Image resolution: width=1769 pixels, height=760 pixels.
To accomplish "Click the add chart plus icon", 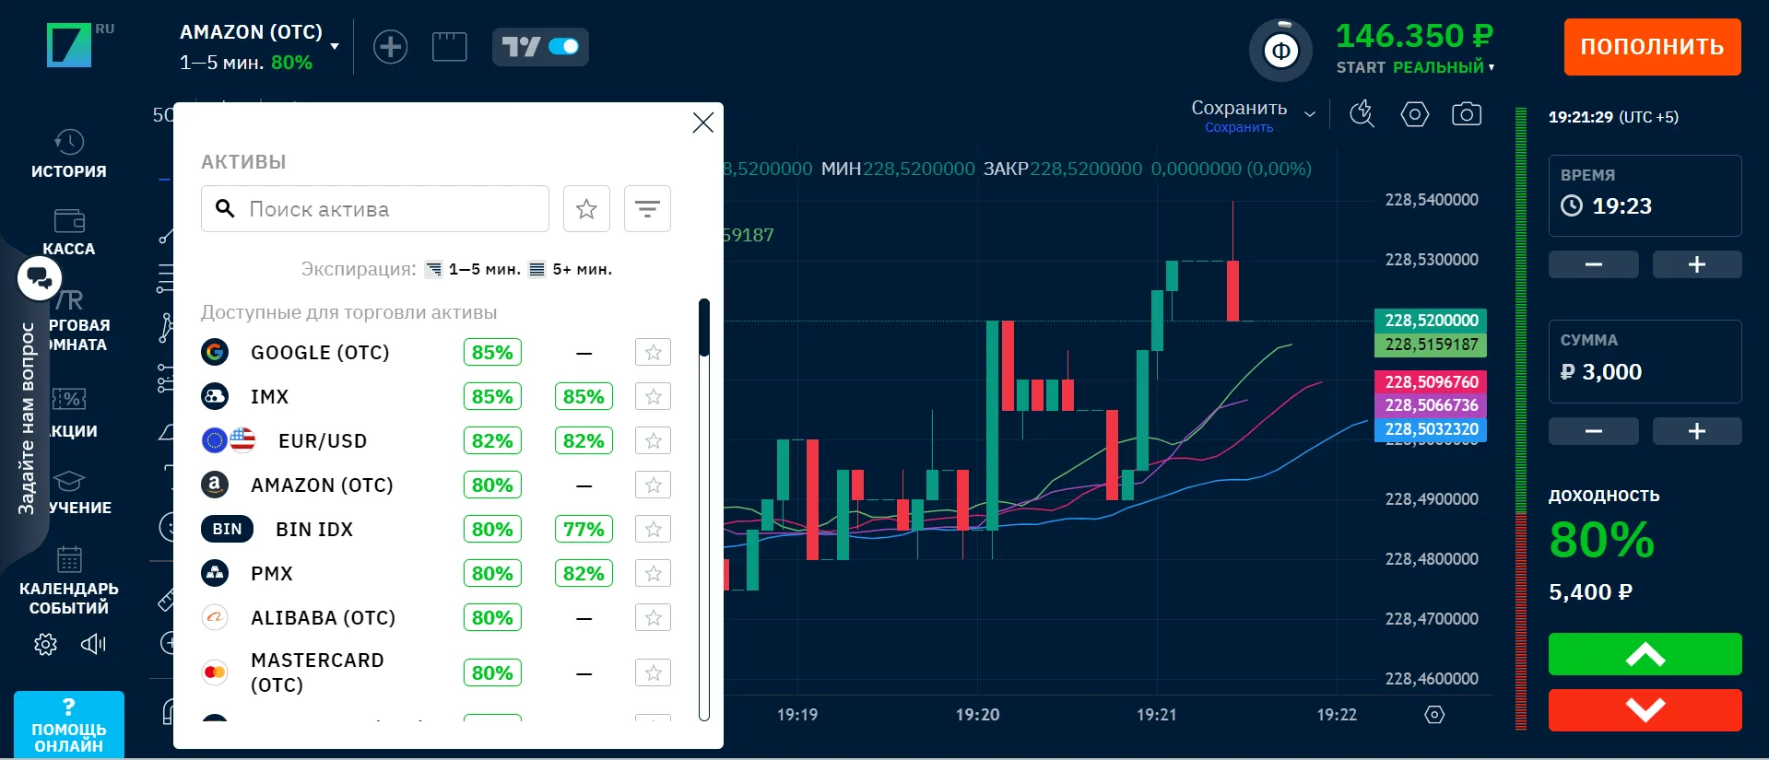I will (390, 47).
